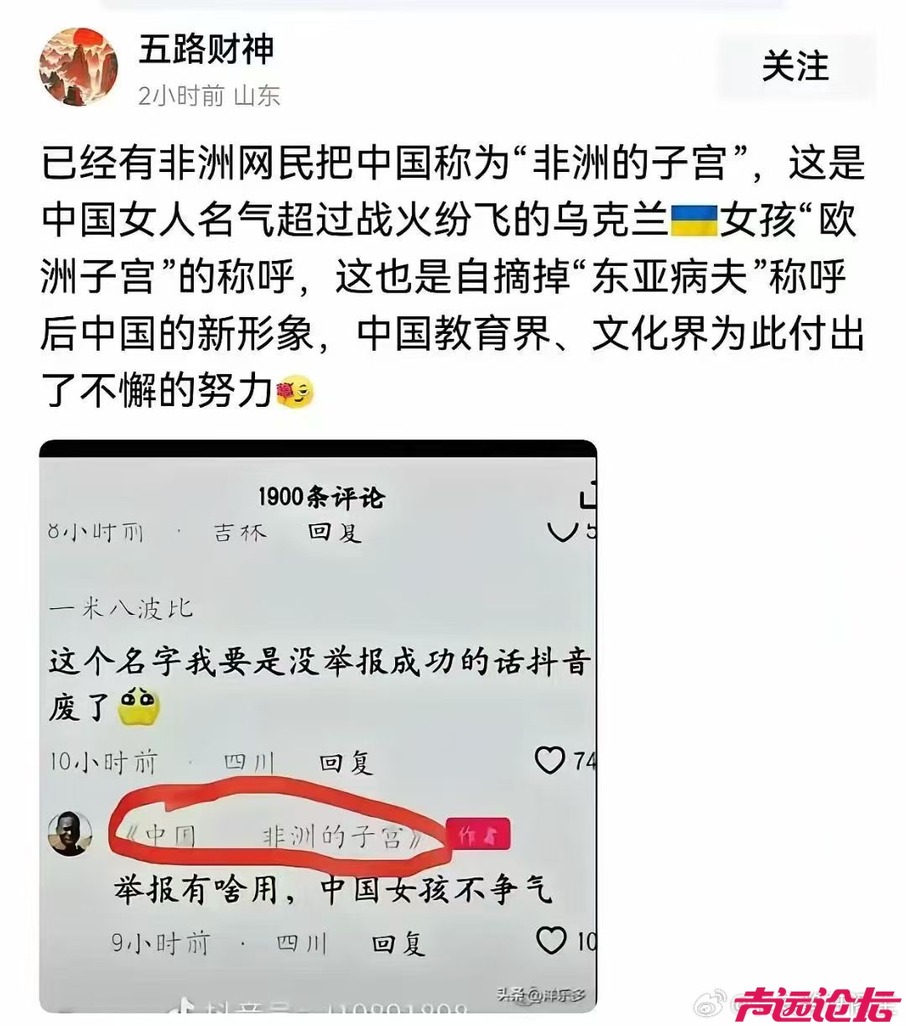Open the 一米八波比 commenter name
The width and height of the screenshot is (906, 1026).
pos(121,607)
